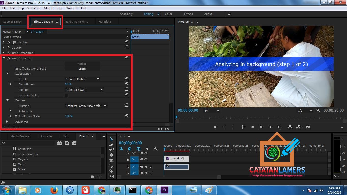Open Program Monitor settings wrench
The width and height of the screenshot is (347, 195).
click(318, 111)
